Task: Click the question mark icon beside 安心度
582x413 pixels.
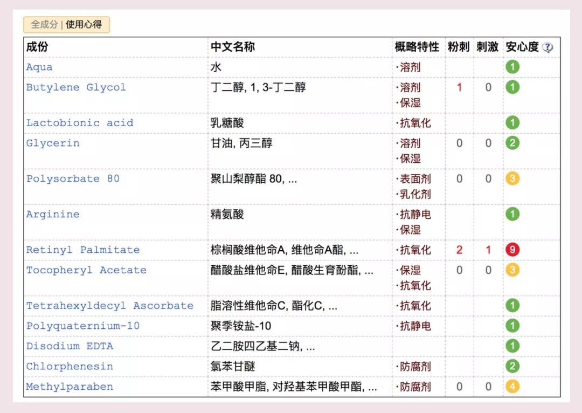Action: (x=549, y=47)
